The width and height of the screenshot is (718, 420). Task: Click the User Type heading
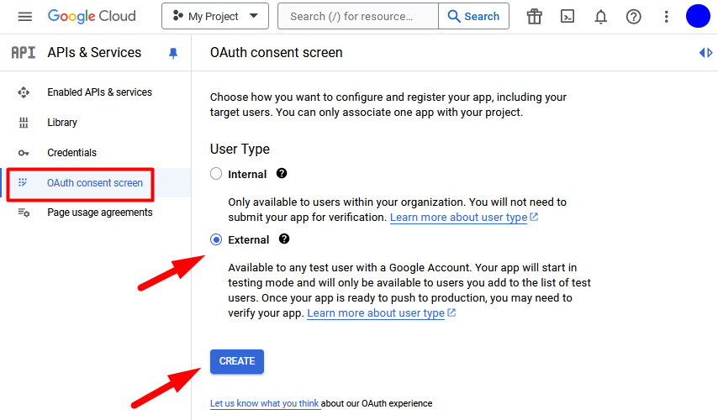(240, 150)
